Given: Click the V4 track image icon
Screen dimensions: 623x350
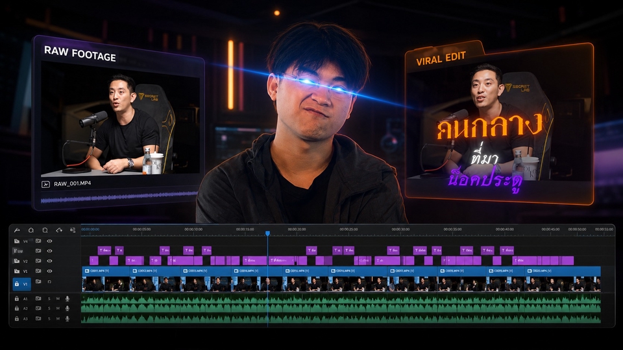Looking at the screenshot, I should 38,241.
